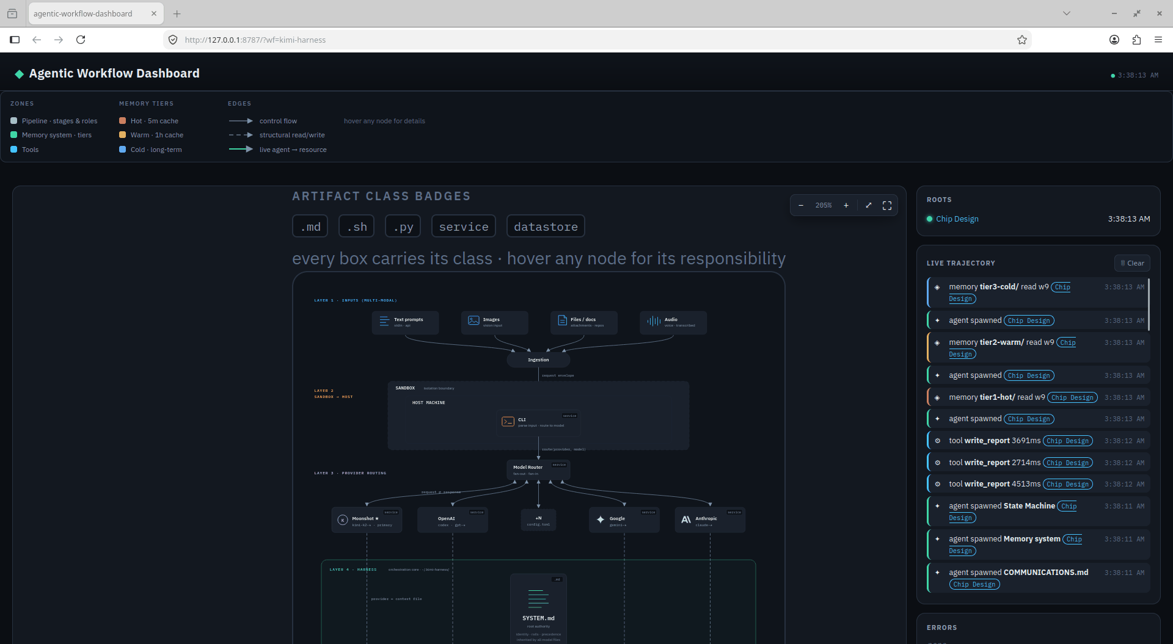Click the Hot 5m cache orange swatch
1173x644 pixels.
(123, 121)
